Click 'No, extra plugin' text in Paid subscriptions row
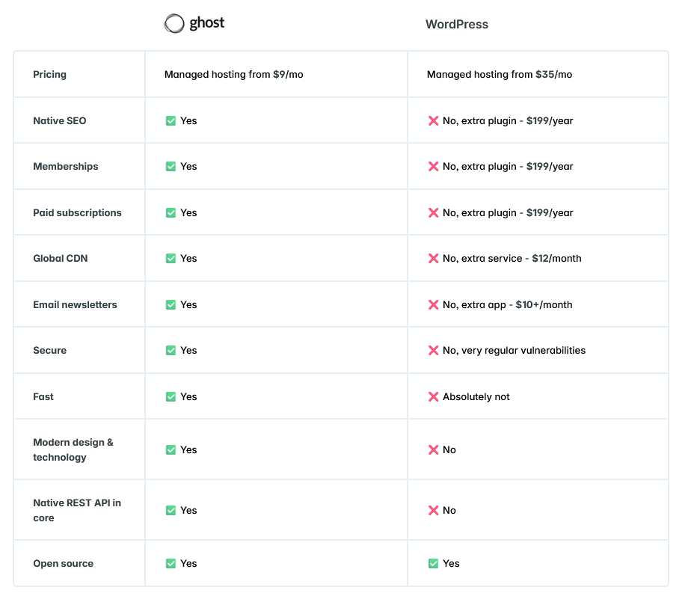 click(x=479, y=213)
